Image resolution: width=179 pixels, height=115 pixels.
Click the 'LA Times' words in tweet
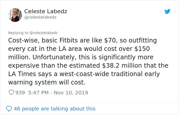22,74
